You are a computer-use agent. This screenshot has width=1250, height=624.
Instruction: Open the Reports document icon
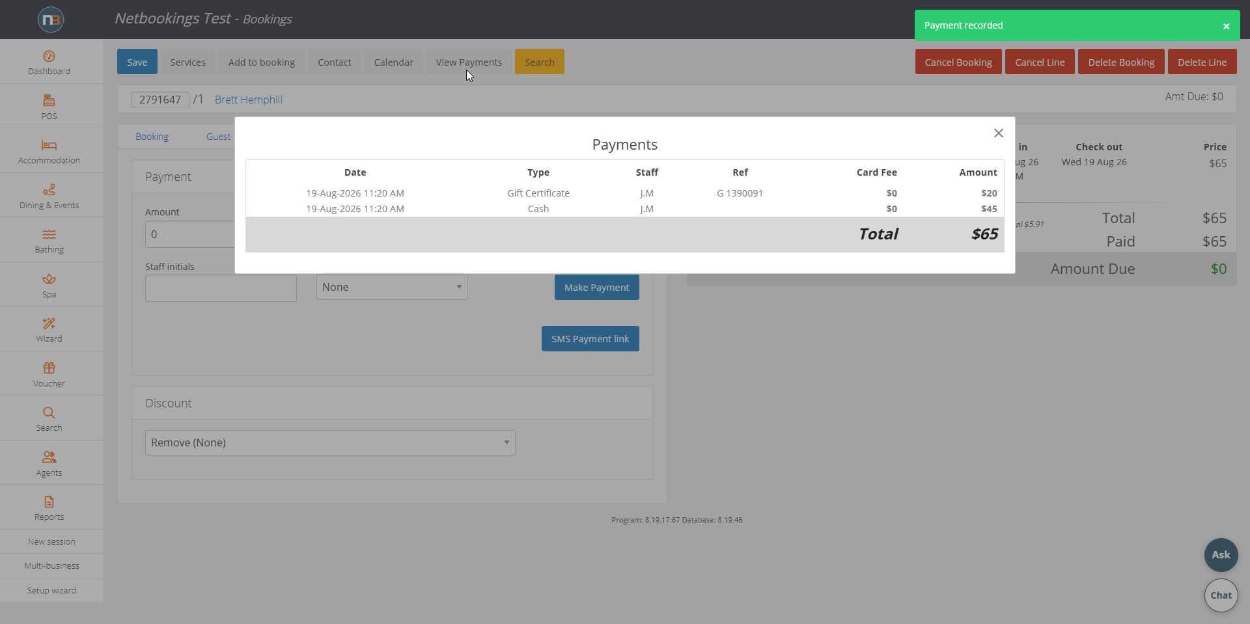49,502
